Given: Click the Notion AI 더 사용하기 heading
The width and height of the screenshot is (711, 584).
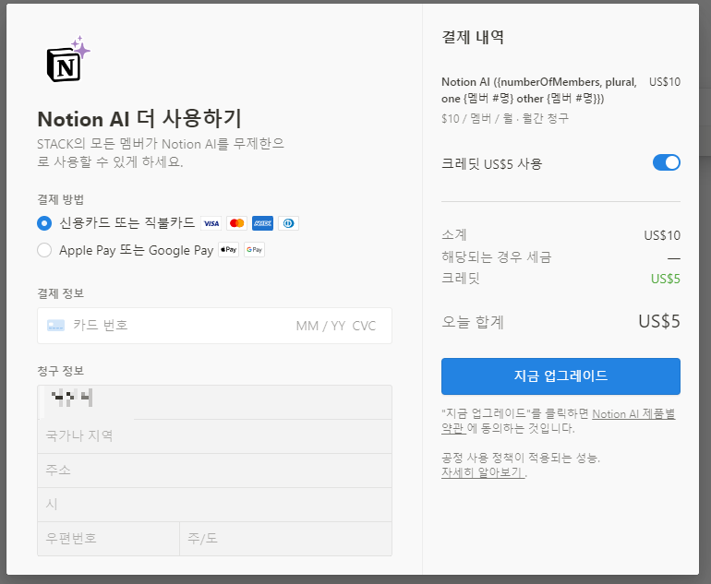Looking at the screenshot, I should 139,119.
